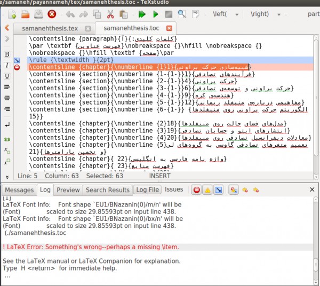This screenshot has width=320, height=286.
Task: Click the magnifier View PDF icon
Action: pos(182,14)
